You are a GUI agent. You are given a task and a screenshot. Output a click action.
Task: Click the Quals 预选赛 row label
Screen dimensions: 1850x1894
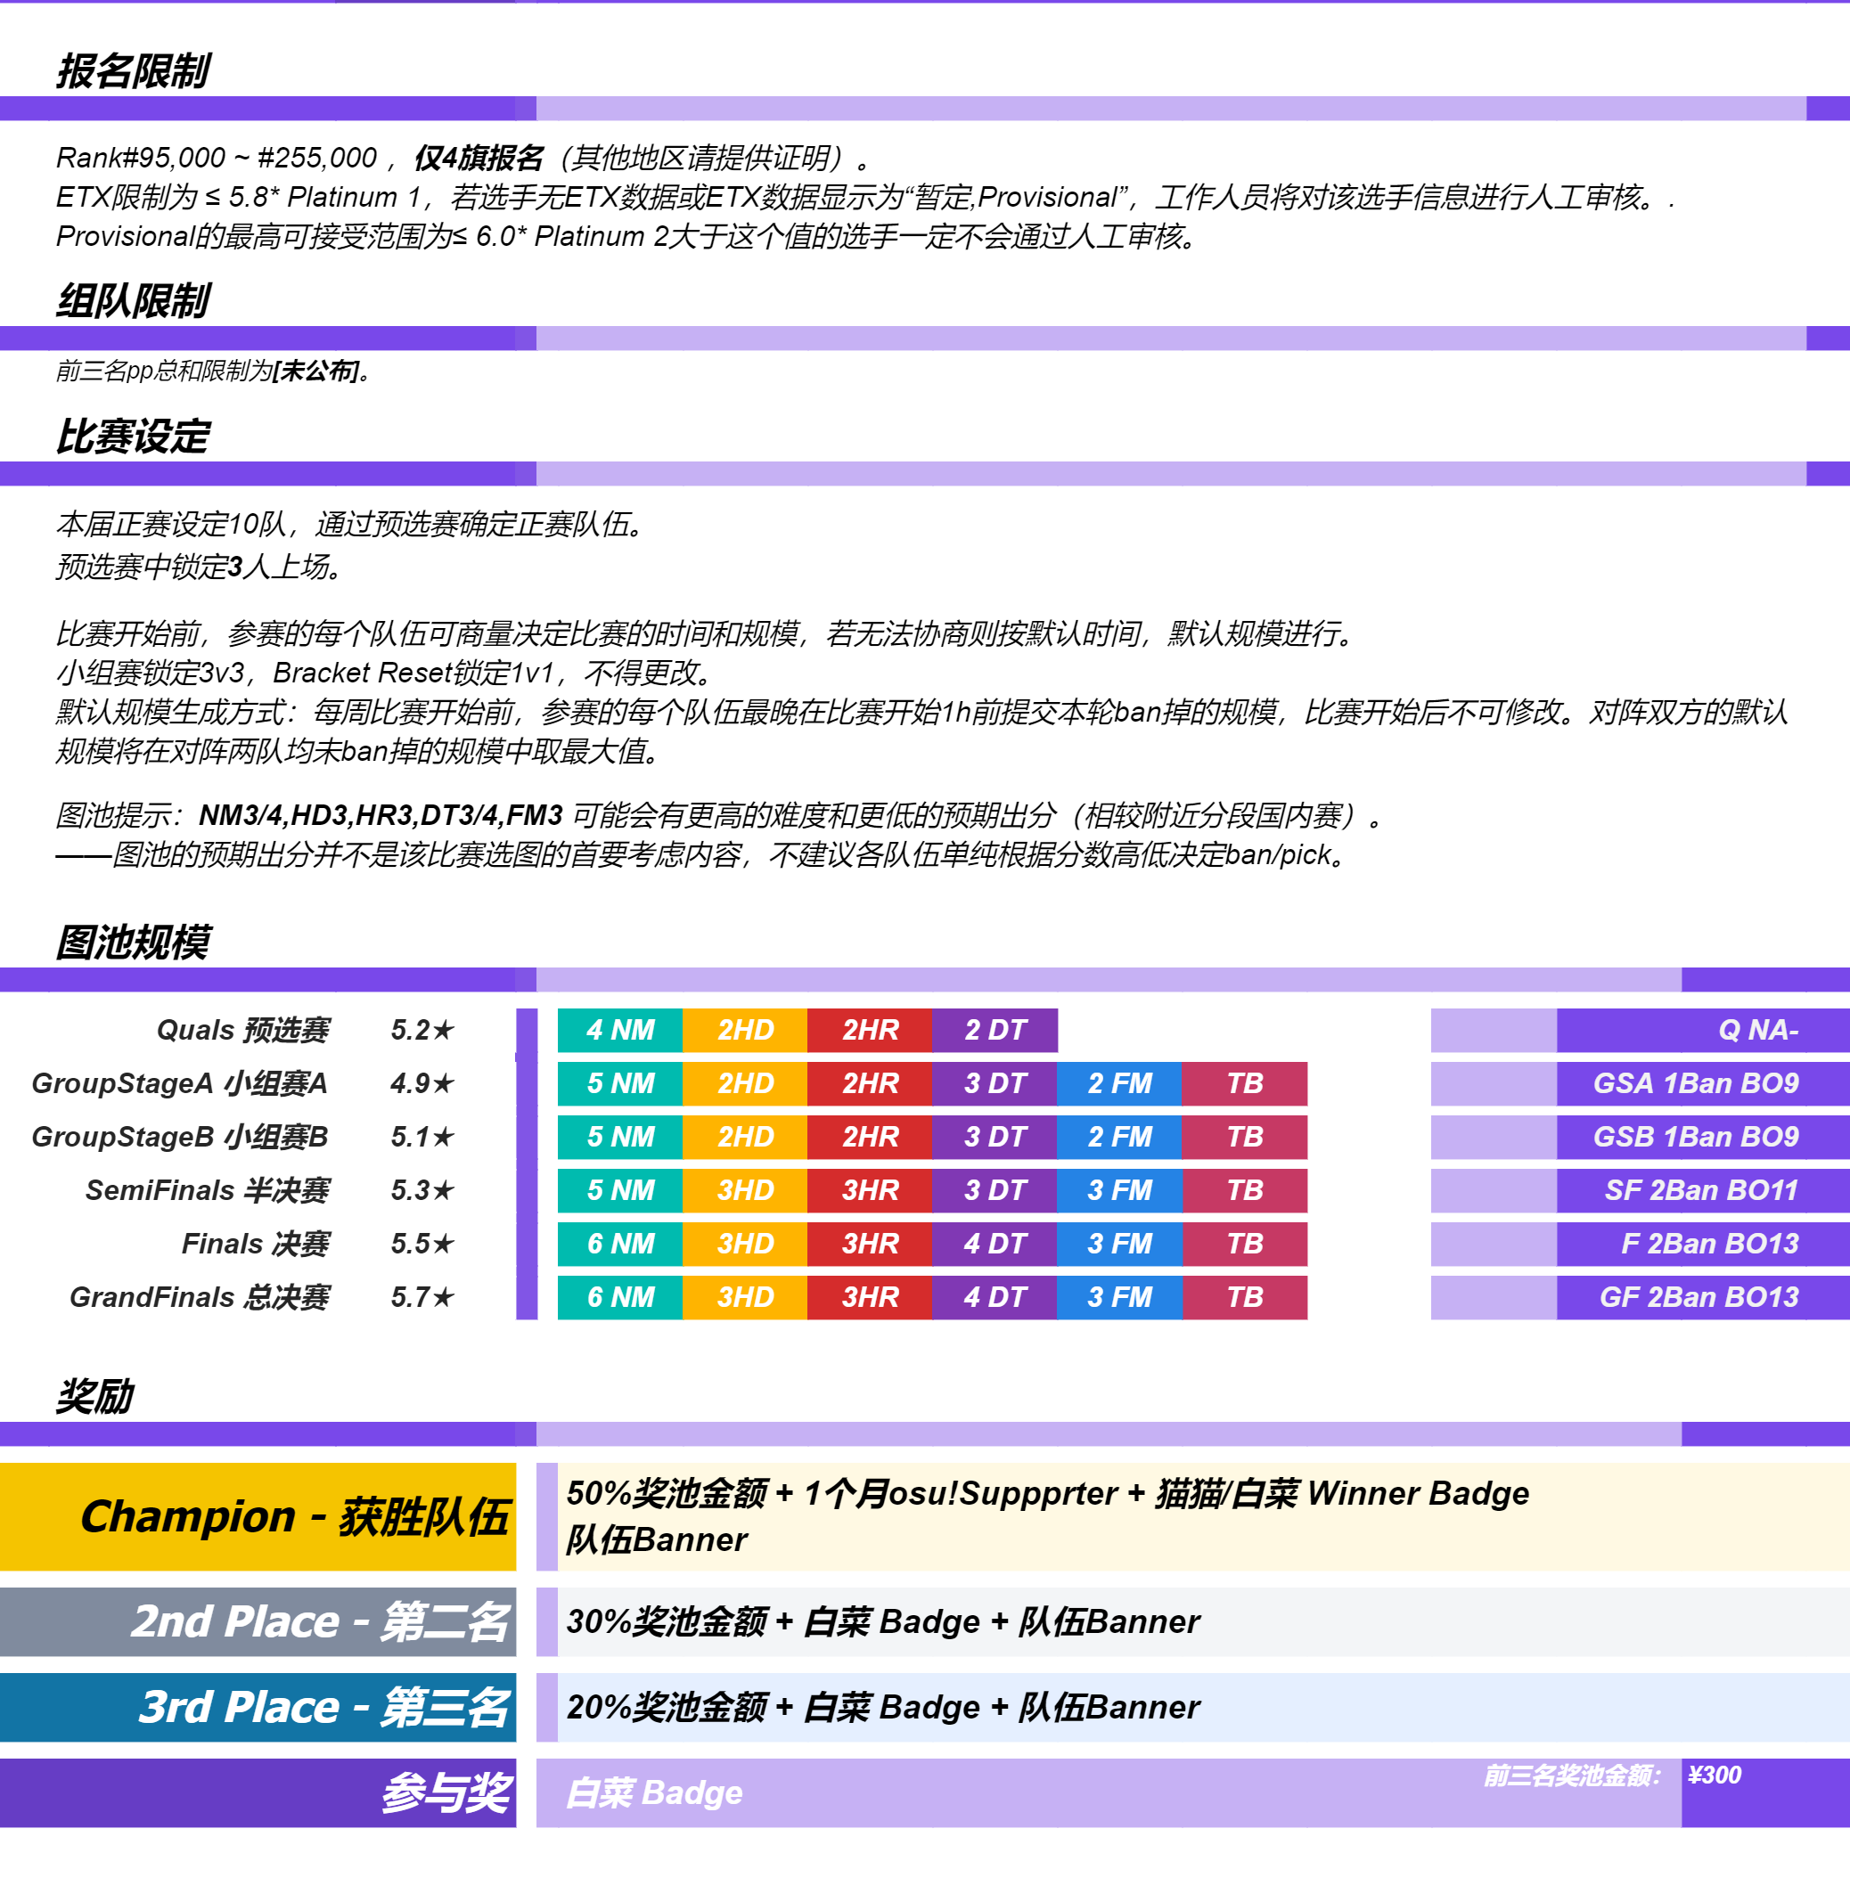coord(243,1030)
